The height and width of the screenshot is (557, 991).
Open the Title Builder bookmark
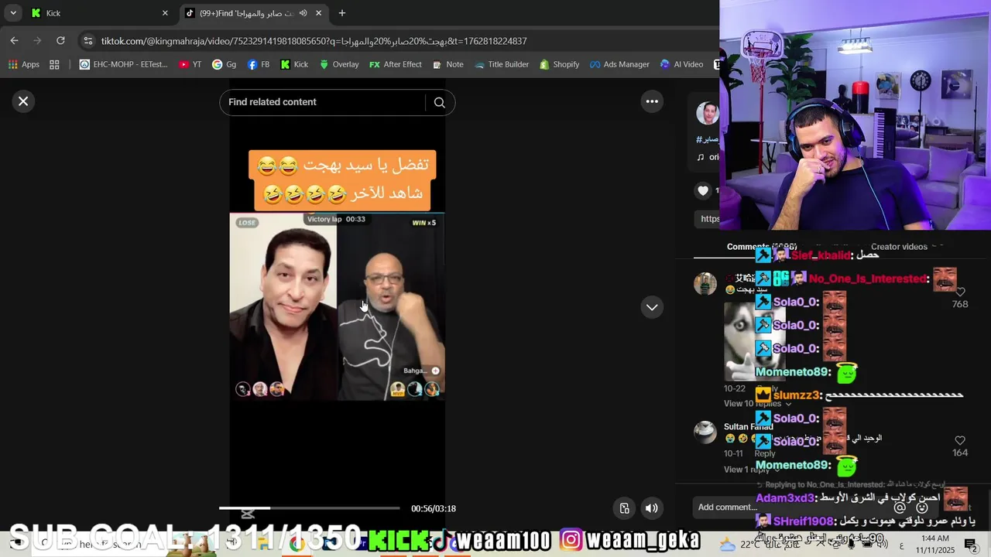point(501,64)
